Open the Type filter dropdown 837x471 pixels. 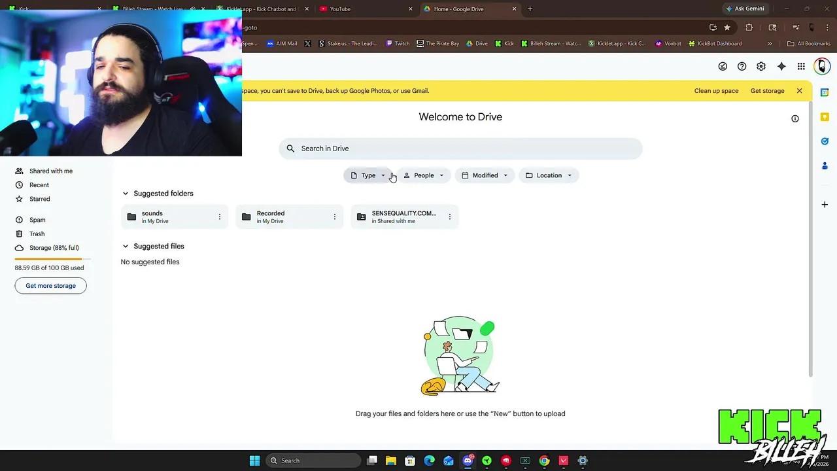368,175
